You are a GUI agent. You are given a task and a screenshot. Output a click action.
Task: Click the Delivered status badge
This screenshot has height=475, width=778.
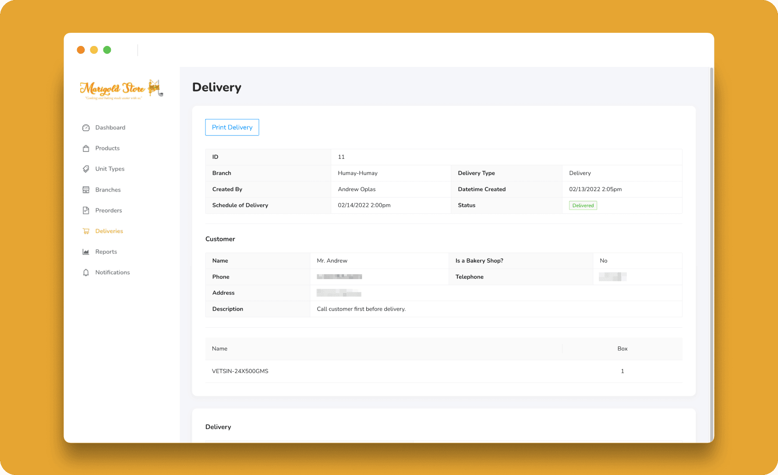pyautogui.click(x=583, y=205)
